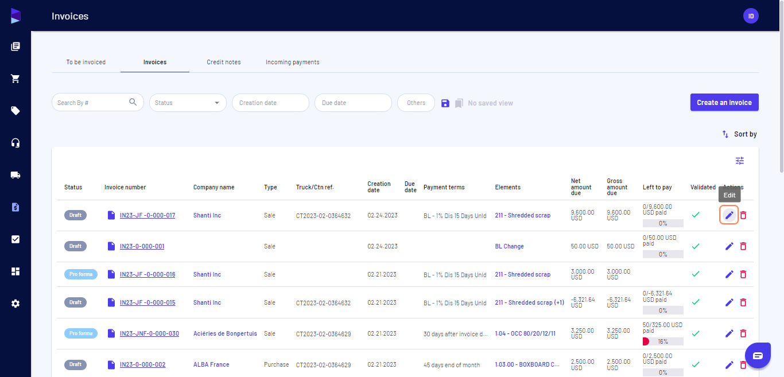Click document icon for IN23-0-000-002
The width and height of the screenshot is (784, 377).
111,364
